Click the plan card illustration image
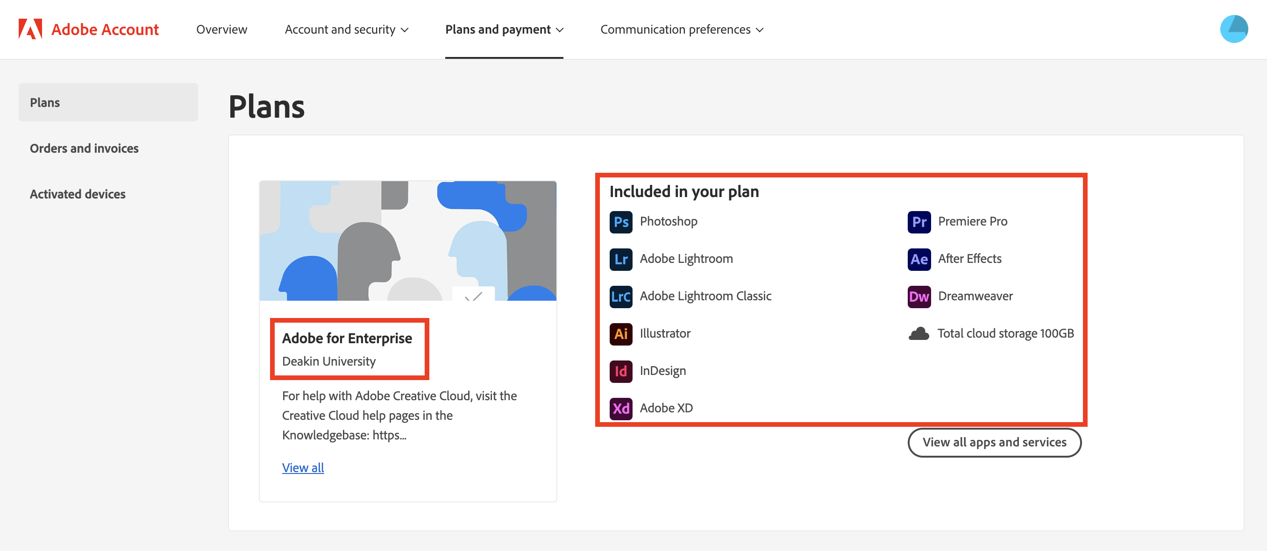This screenshot has width=1267, height=551. [408, 240]
